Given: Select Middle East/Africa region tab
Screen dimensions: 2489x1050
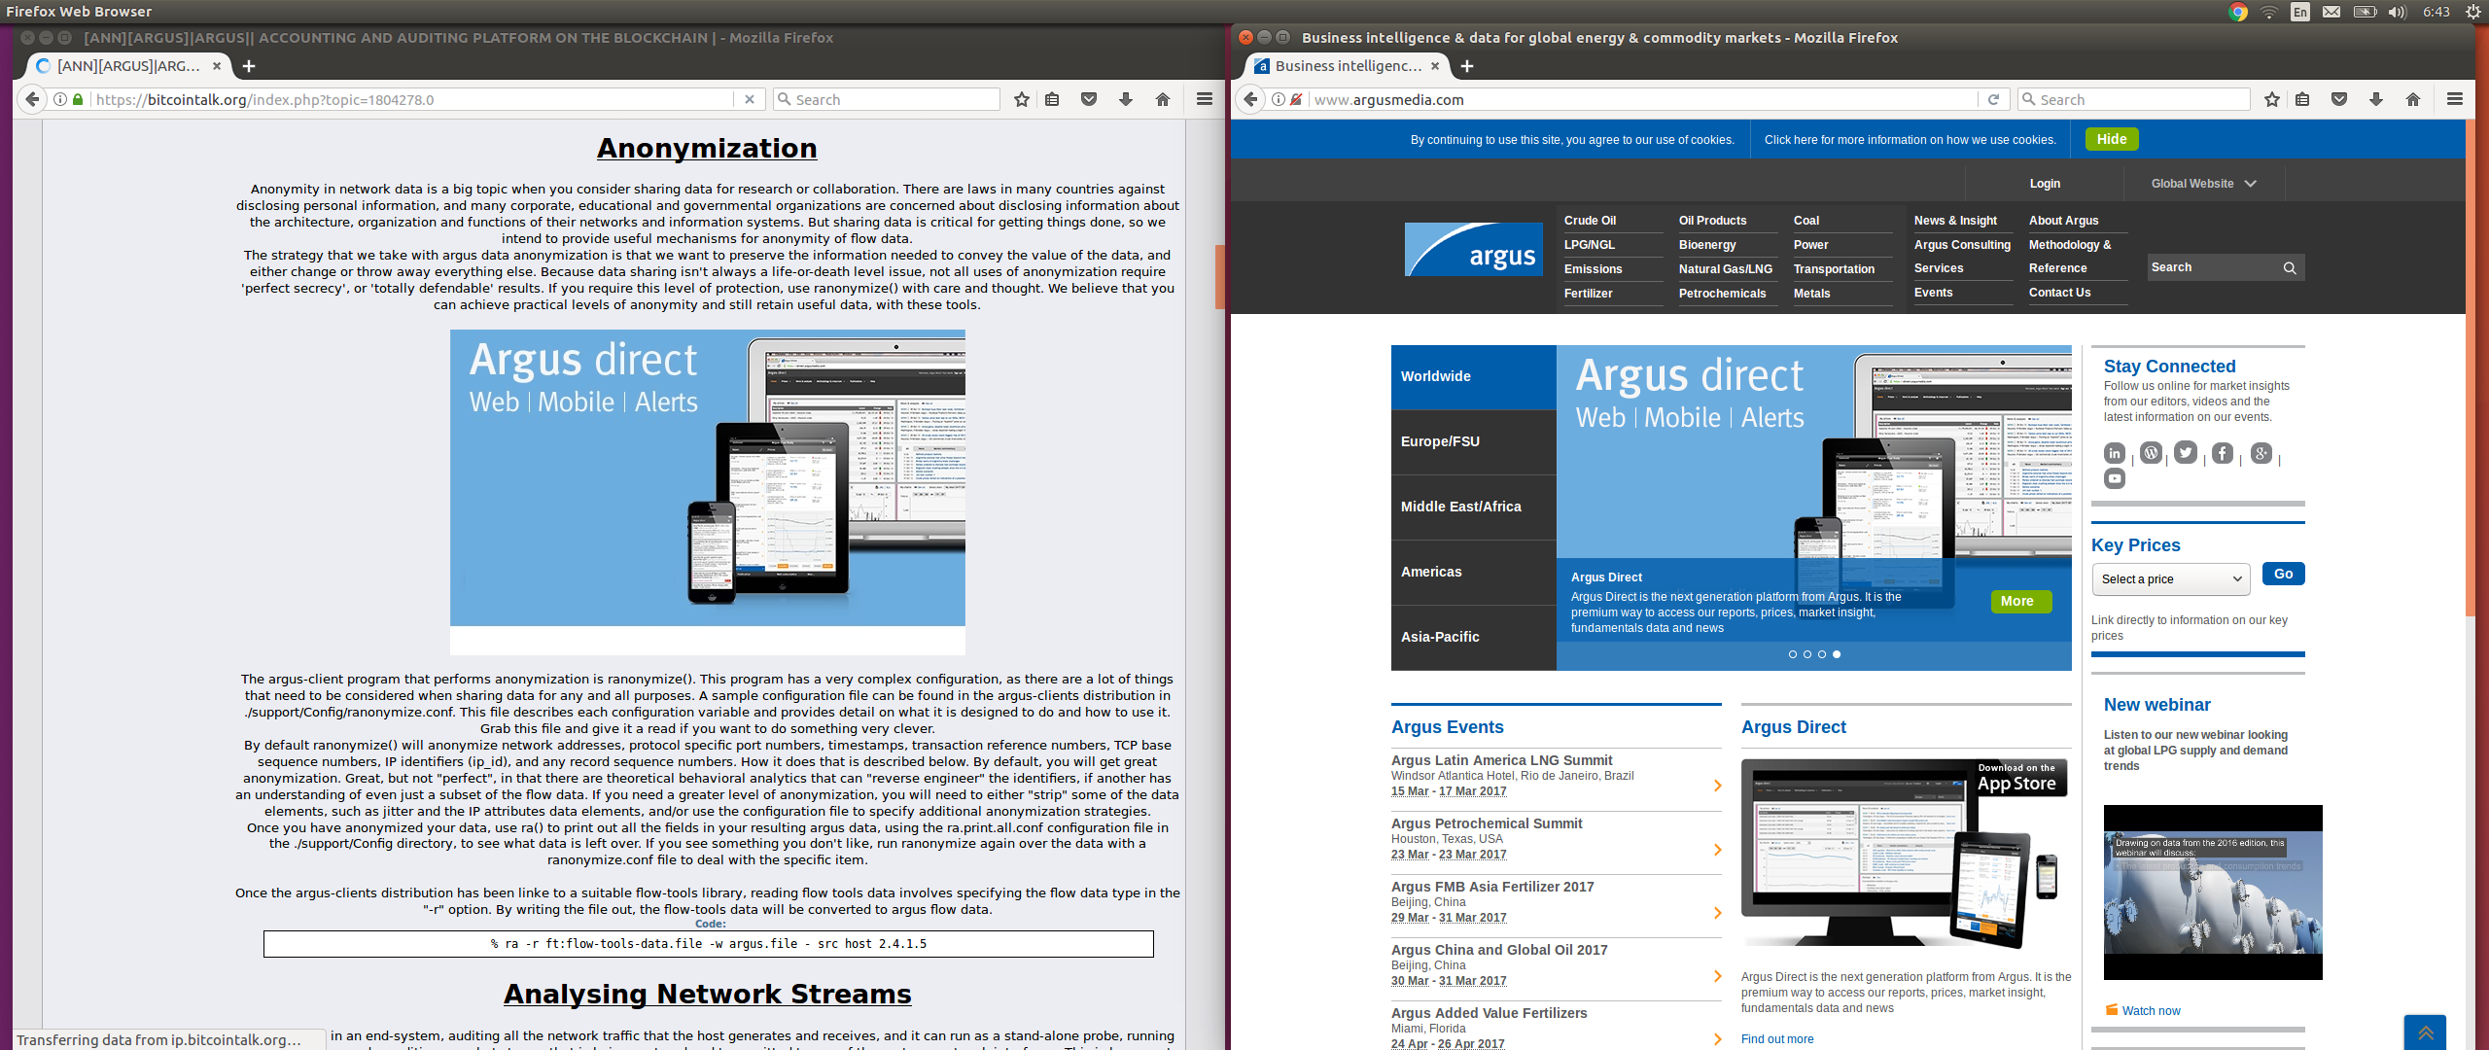Looking at the screenshot, I should click(x=1473, y=507).
